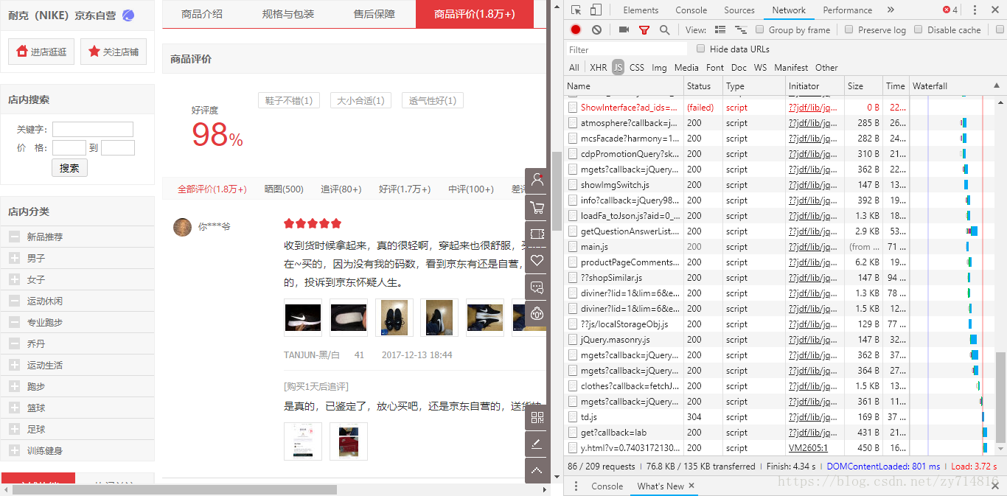This screenshot has height=496, width=1007.
Task: Switch to large request rows view
Action: click(x=720, y=29)
